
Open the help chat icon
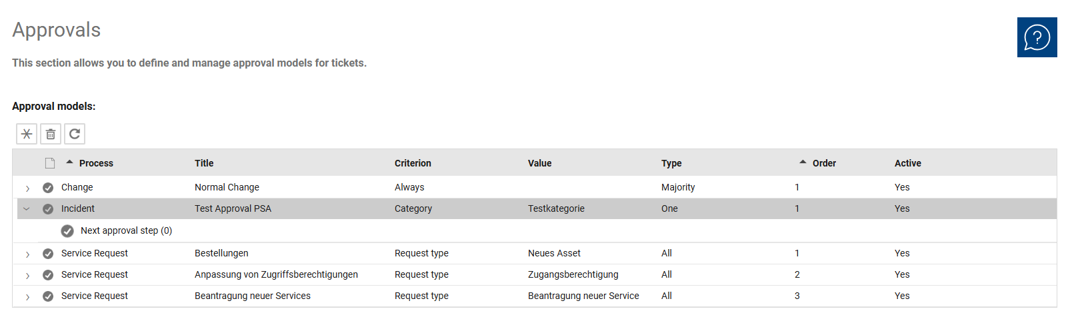tap(1037, 37)
